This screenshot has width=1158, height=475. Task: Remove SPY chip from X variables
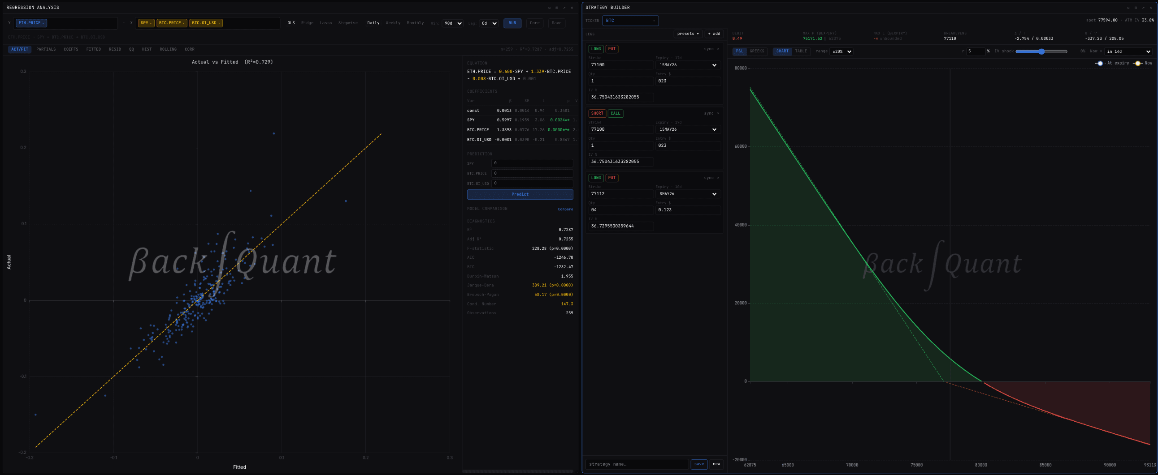pos(151,23)
